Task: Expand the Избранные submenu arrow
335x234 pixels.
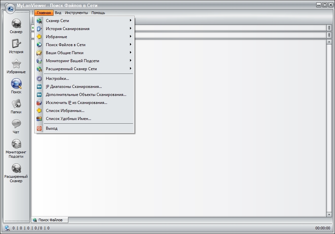Action: (x=130, y=36)
